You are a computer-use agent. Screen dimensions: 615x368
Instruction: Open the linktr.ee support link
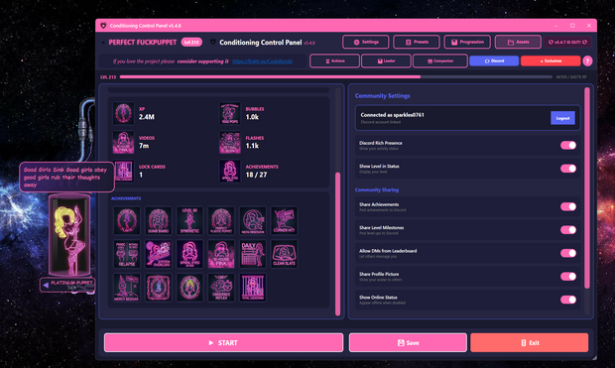[x=262, y=61]
